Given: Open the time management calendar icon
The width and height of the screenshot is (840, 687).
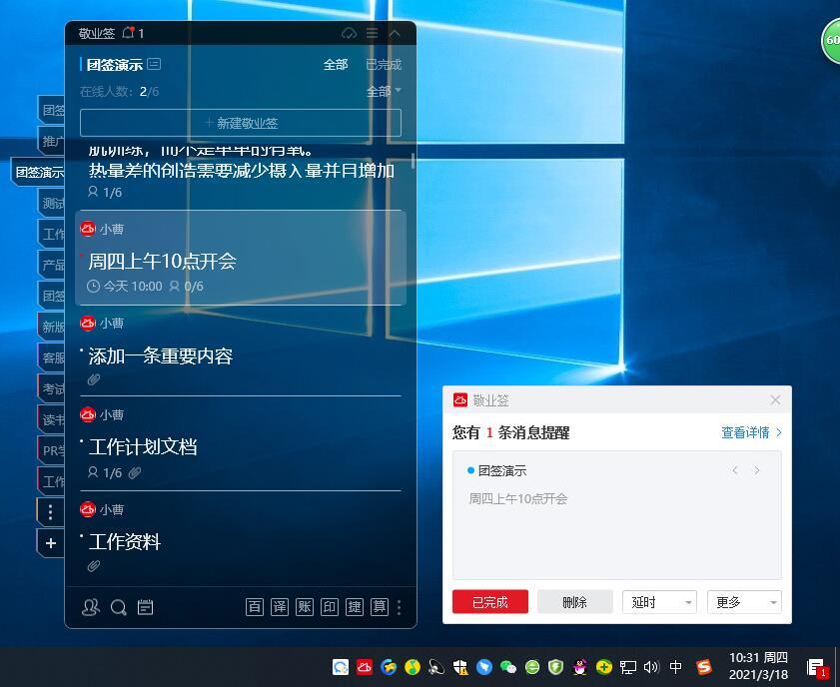Looking at the screenshot, I should pyautogui.click(x=146, y=606).
